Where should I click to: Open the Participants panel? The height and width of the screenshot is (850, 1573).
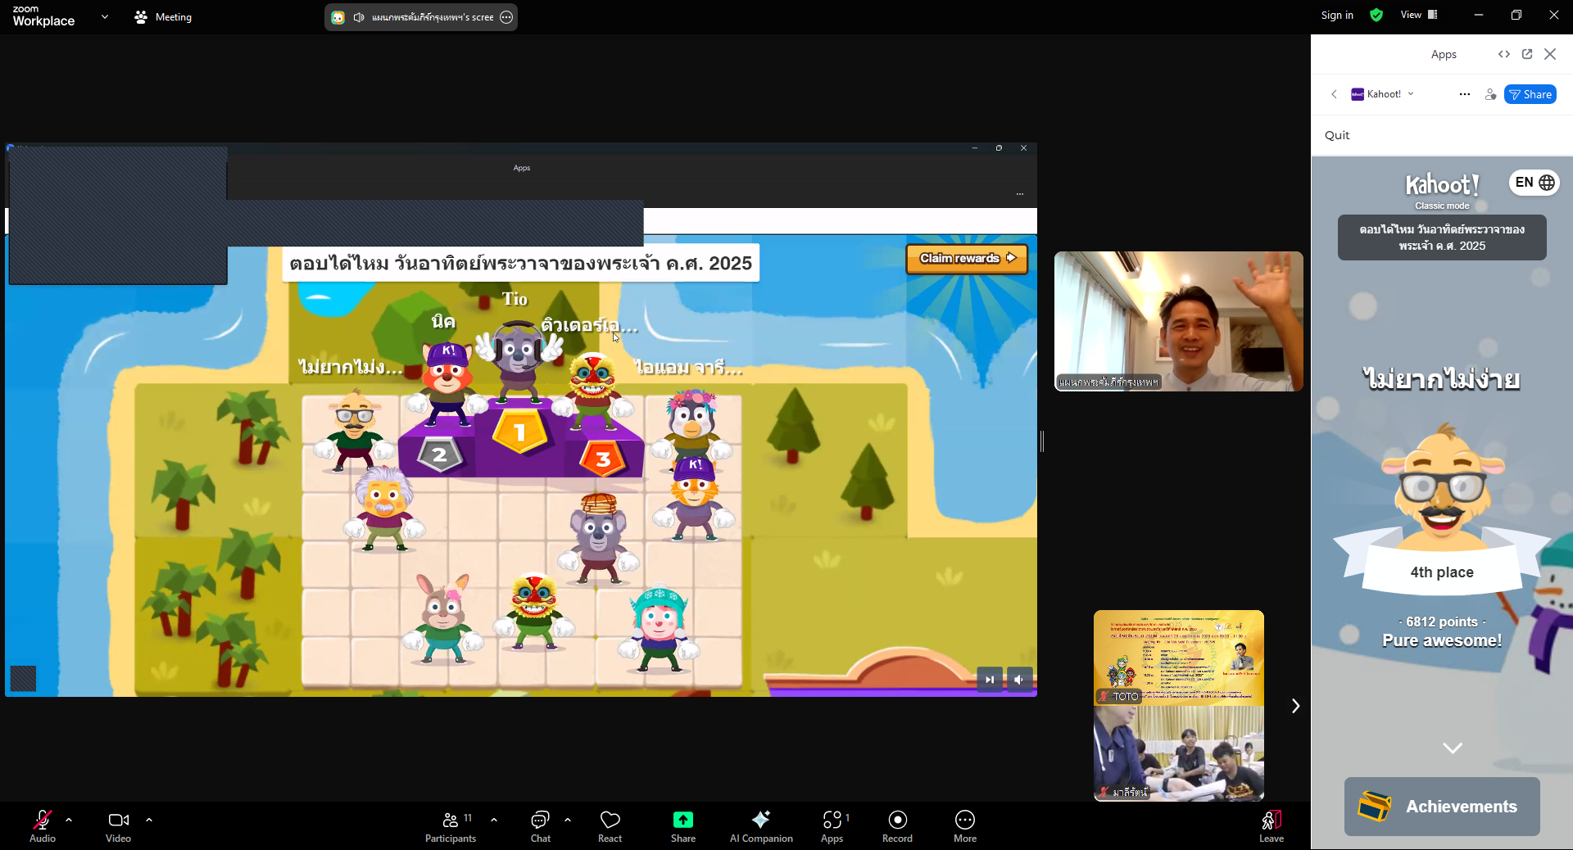[451, 825]
